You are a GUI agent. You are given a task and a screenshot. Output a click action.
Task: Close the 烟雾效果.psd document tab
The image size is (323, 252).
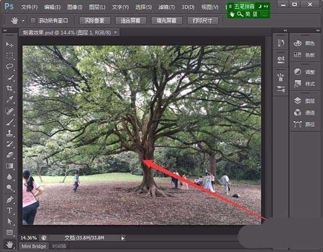click(x=115, y=32)
